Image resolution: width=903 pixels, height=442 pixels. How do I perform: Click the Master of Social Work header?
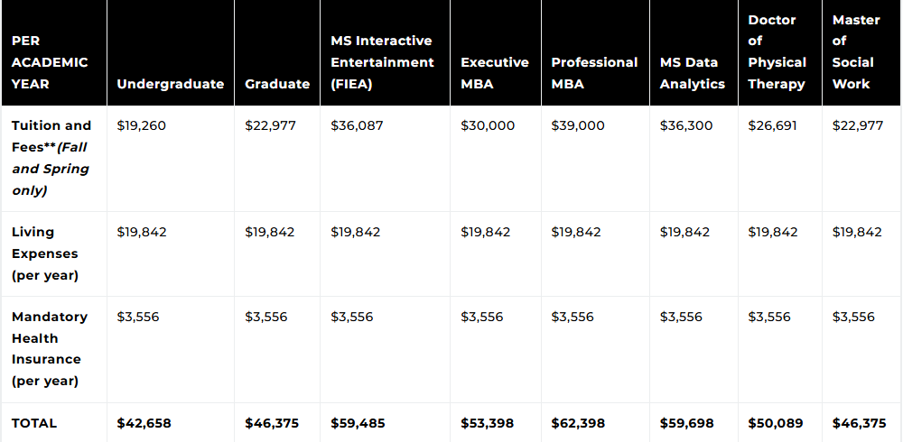[853, 51]
